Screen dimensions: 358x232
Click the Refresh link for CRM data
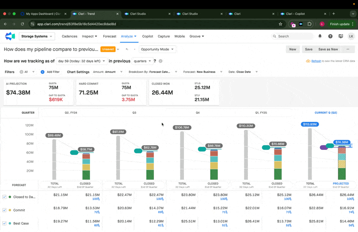pos(316,61)
